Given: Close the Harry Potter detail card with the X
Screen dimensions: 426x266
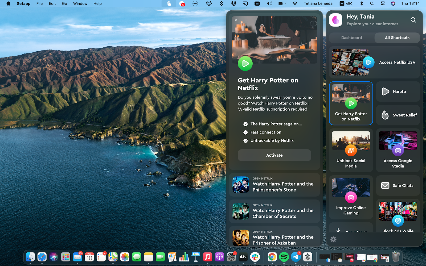Looking at the screenshot, I should point(236,20).
